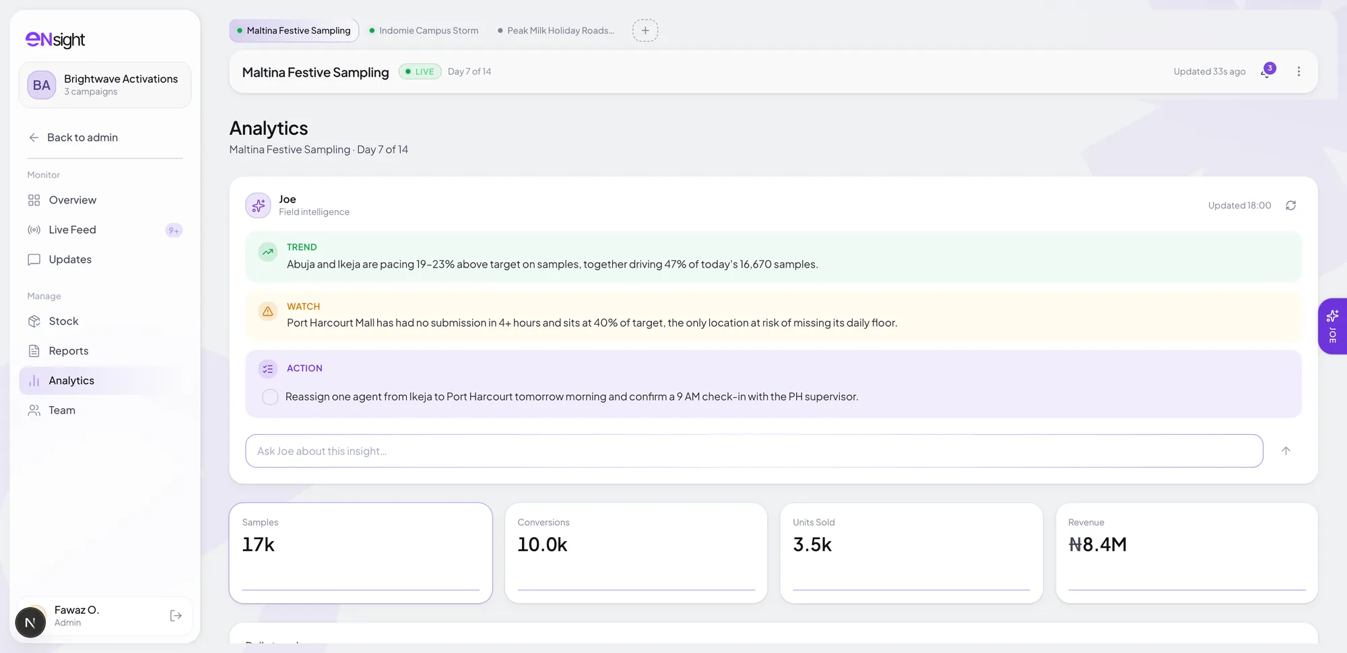Click the WATCH warning triangle icon

pyautogui.click(x=268, y=311)
